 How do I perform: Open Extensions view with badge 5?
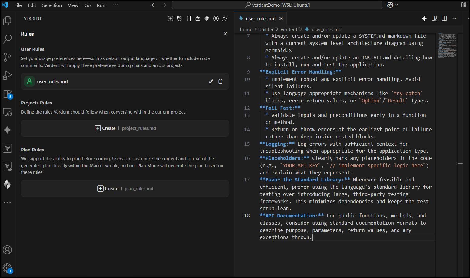7,94
